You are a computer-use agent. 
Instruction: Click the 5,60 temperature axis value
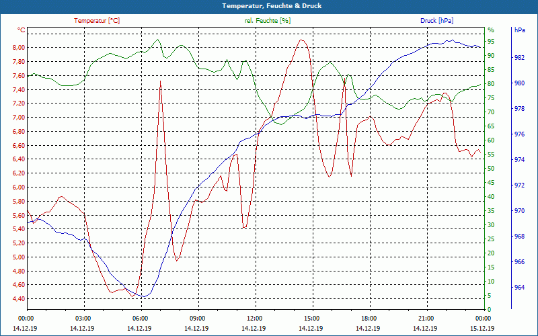tap(20, 215)
